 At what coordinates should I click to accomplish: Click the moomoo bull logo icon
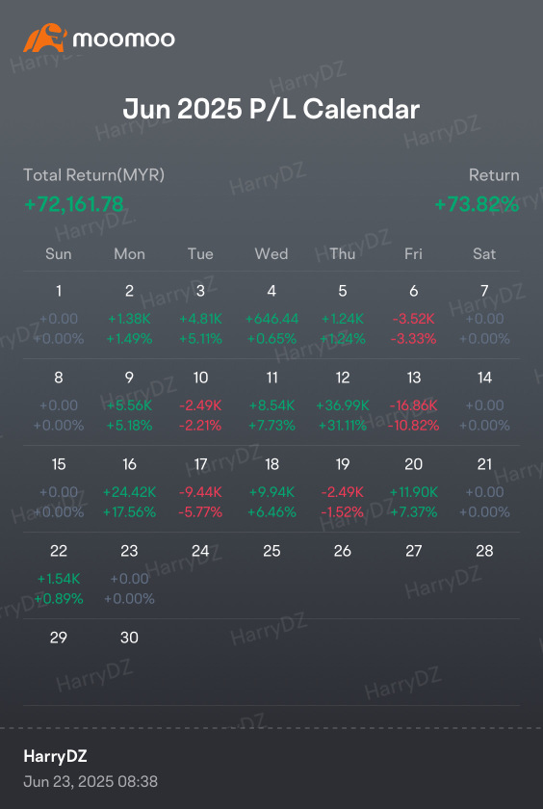(45, 38)
